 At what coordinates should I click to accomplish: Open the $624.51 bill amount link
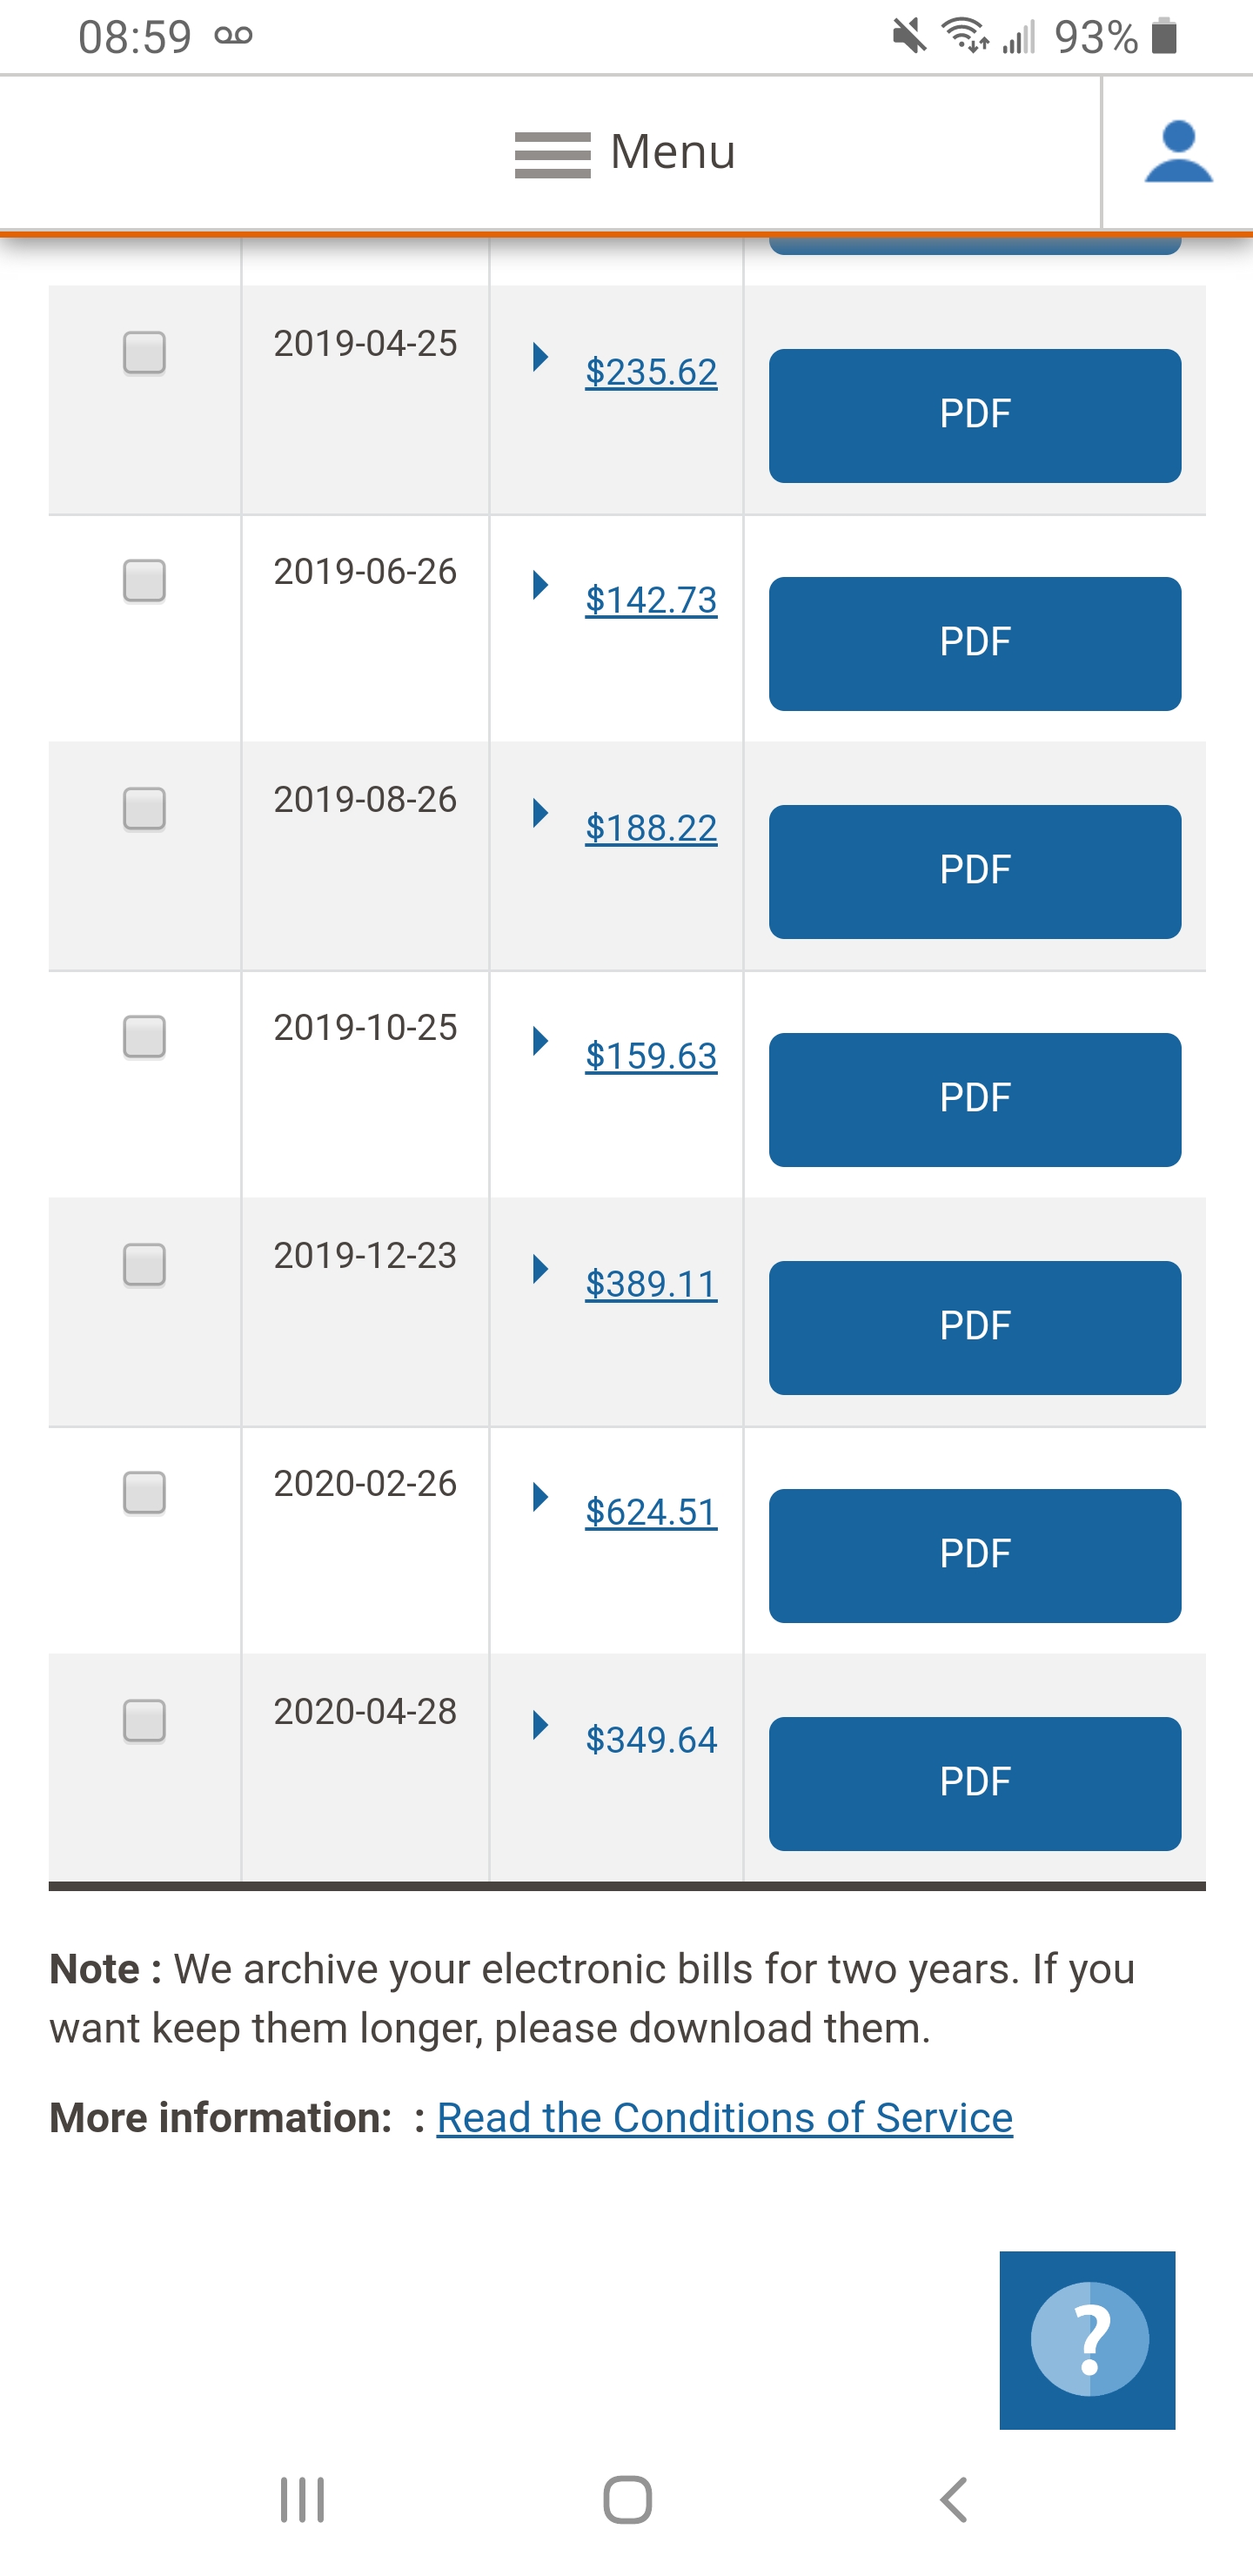pos(651,1512)
